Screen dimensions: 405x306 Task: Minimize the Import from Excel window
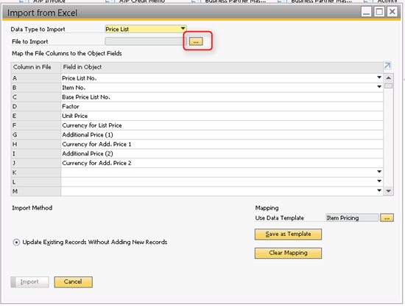coord(366,12)
